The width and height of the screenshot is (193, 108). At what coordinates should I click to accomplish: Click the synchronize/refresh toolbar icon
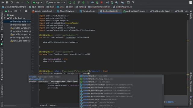point(12,2)
